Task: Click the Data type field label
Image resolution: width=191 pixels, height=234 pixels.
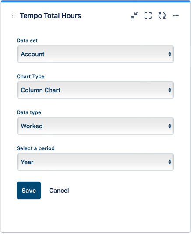Action: coord(29,112)
